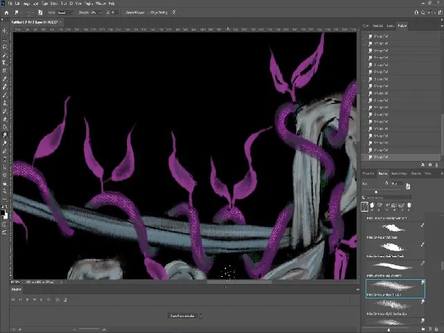This screenshot has width=444, height=333.
Task: Change screen mode at toolbar bottom
Action: 5,232
